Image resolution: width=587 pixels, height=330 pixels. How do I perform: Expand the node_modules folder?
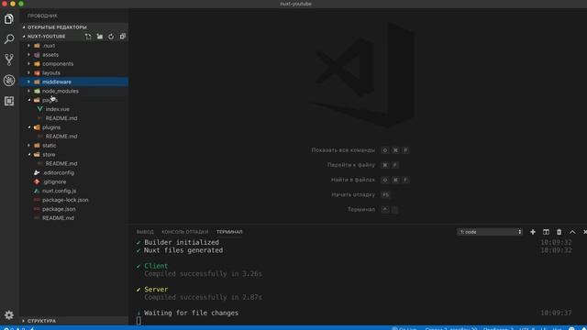pyautogui.click(x=74, y=91)
